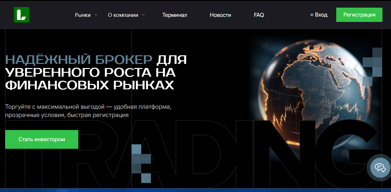The height and width of the screenshot is (192, 391).
Task: Expand the О компании dropdown chevron
Action: [x=143, y=15]
